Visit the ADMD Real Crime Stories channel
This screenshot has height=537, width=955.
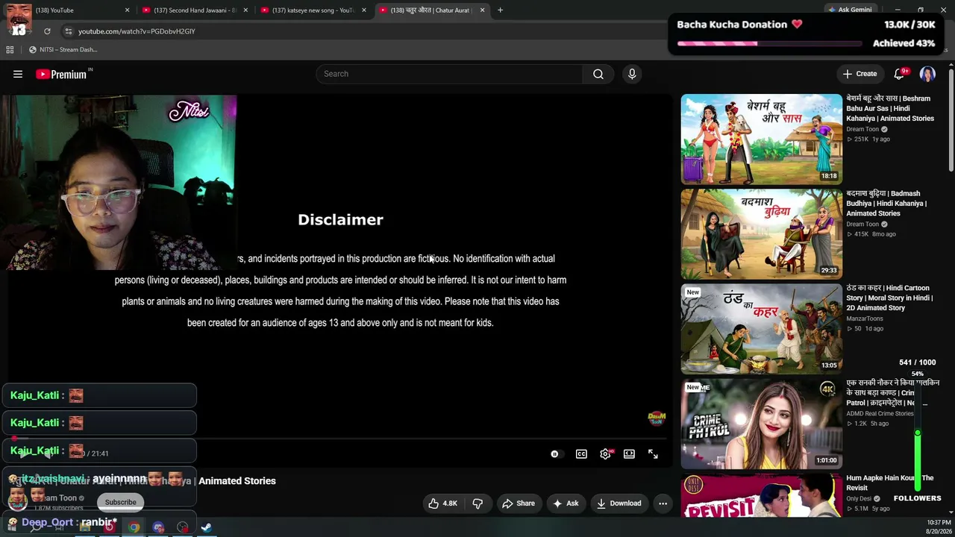click(x=880, y=414)
